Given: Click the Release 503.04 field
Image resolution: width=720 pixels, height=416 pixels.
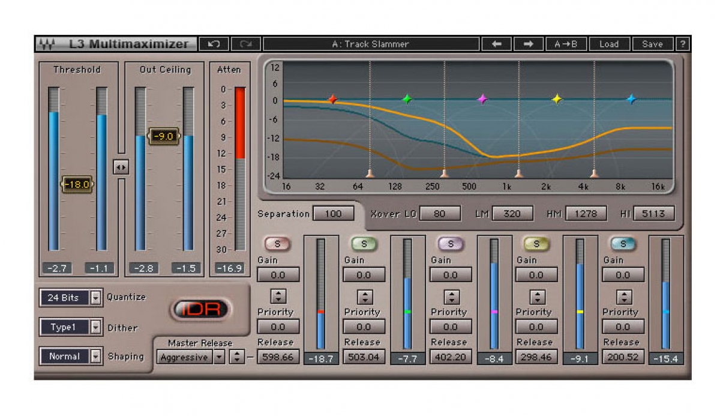Looking at the screenshot, I should (x=364, y=357).
